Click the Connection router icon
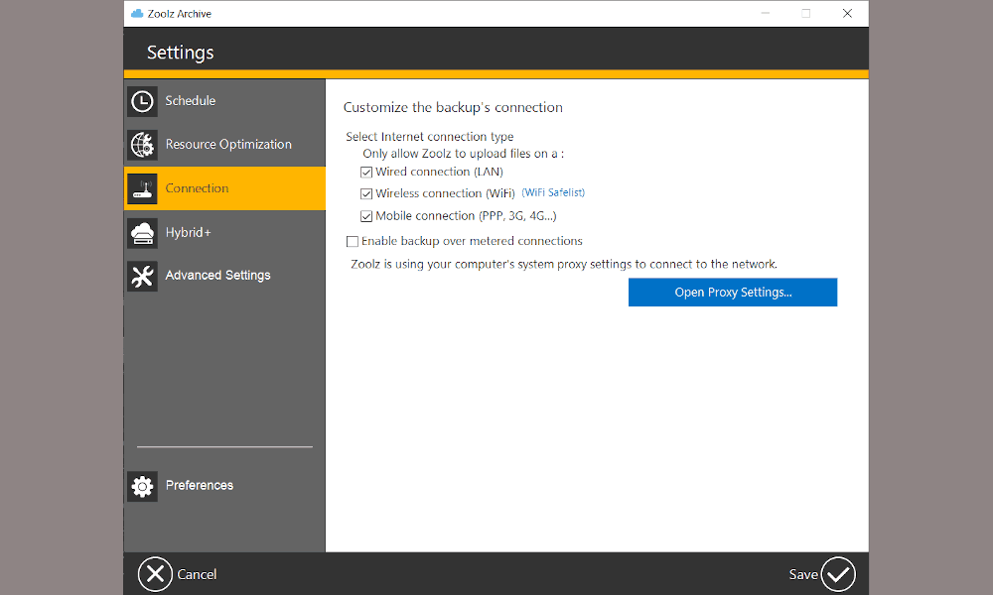 click(143, 188)
